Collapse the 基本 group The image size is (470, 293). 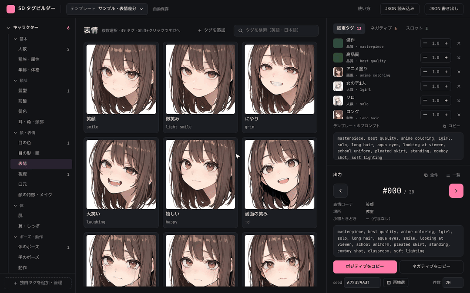(x=15, y=39)
